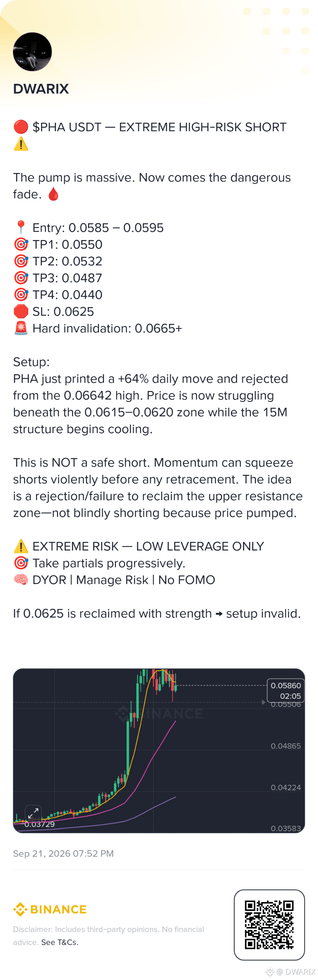Click the warning triangle under the headline
Screen dimensions: 318x980
tap(21, 144)
